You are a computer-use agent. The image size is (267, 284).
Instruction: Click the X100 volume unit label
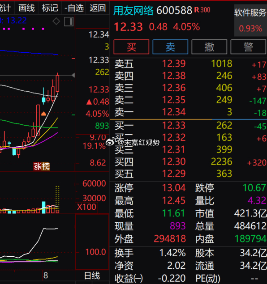coord(86,207)
